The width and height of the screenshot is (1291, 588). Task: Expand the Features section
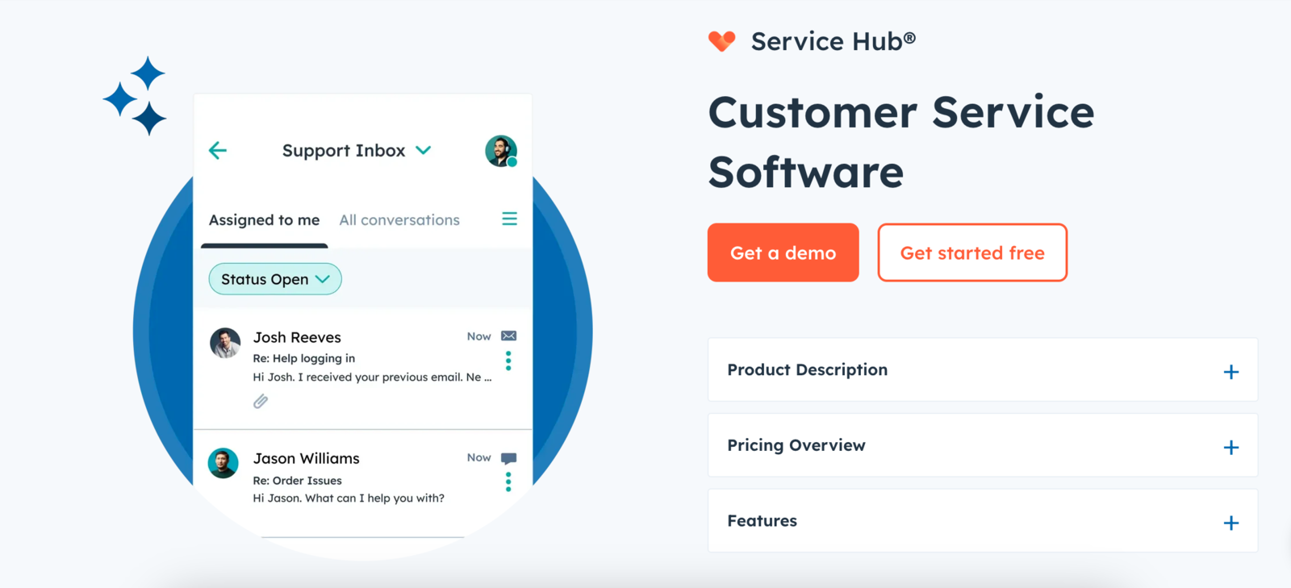(983, 521)
